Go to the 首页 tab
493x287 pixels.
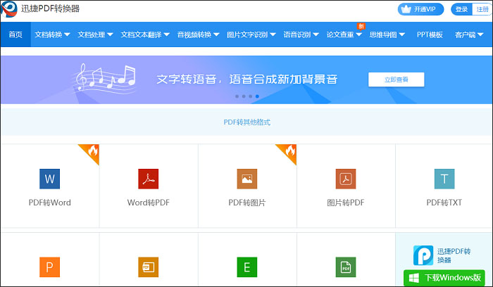(x=15, y=34)
